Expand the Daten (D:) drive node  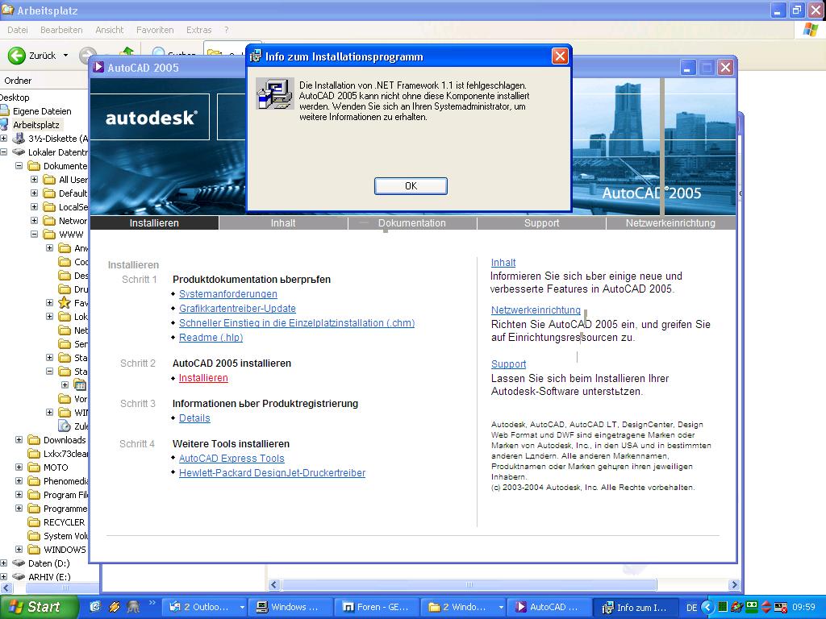point(4,563)
